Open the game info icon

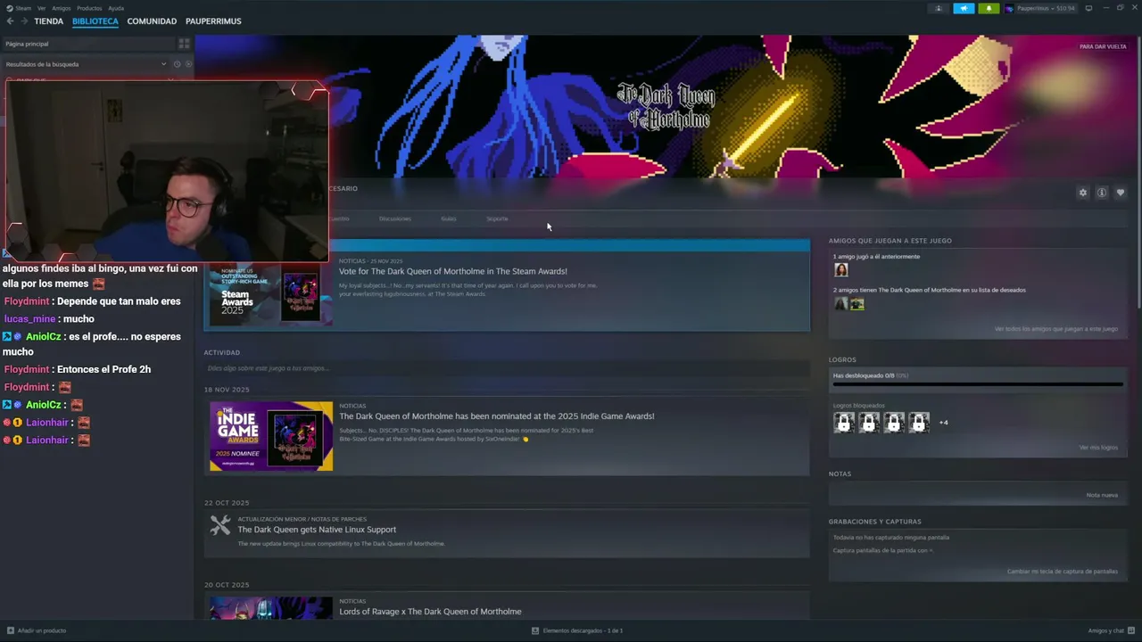[1102, 193]
